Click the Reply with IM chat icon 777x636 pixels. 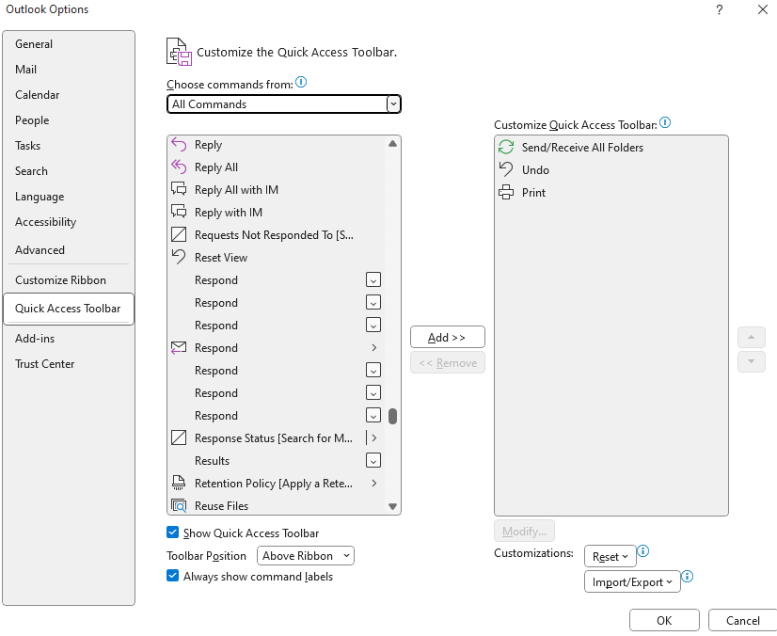pyautogui.click(x=179, y=212)
